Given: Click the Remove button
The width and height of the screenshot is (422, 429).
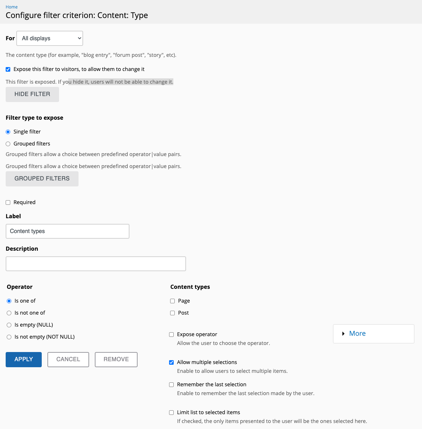Looking at the screenshot, I should click(116, 359).
